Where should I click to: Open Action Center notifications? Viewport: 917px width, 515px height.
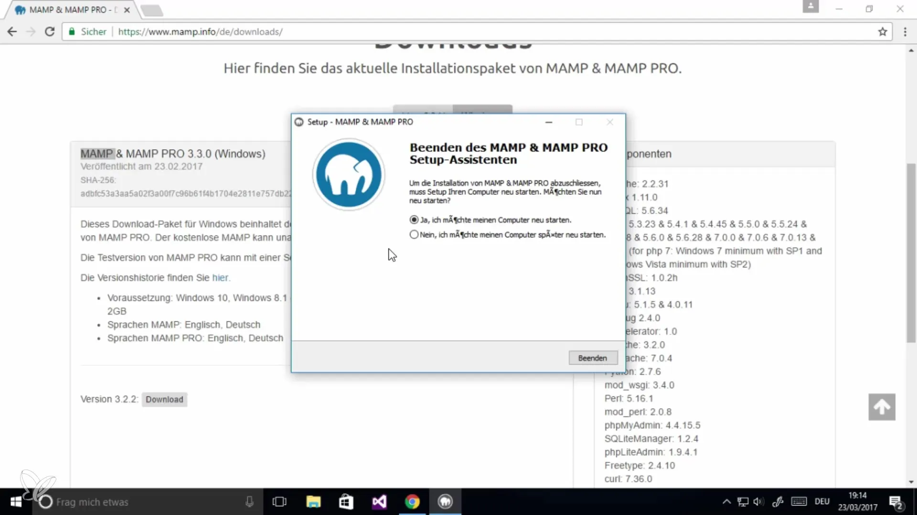(896, 502)
